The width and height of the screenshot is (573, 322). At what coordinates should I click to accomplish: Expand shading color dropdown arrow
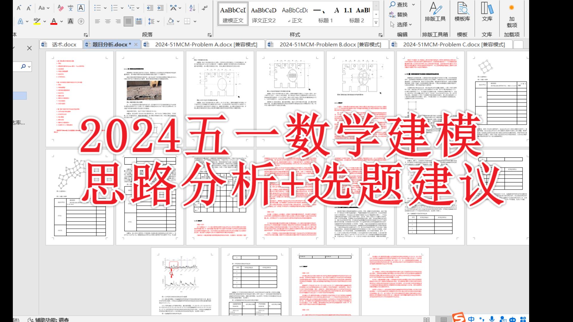click(x=178, y=21)
